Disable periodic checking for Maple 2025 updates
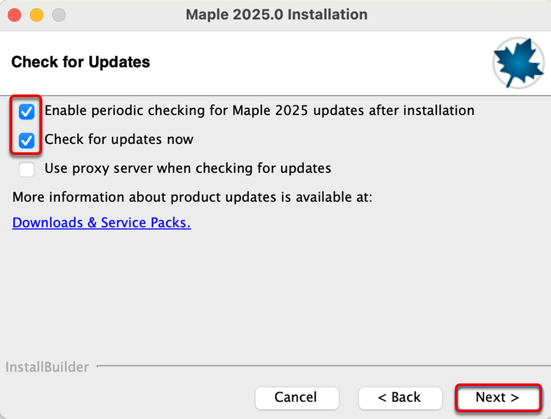 [27, 111]
